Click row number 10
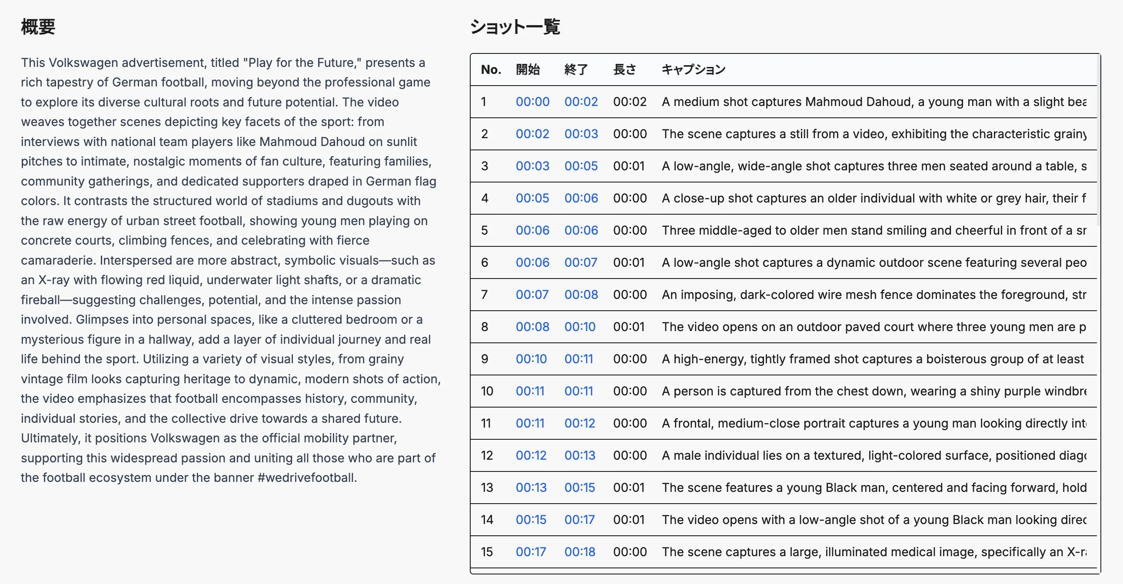Screen dimensions: 1123x584 (487, 391)
